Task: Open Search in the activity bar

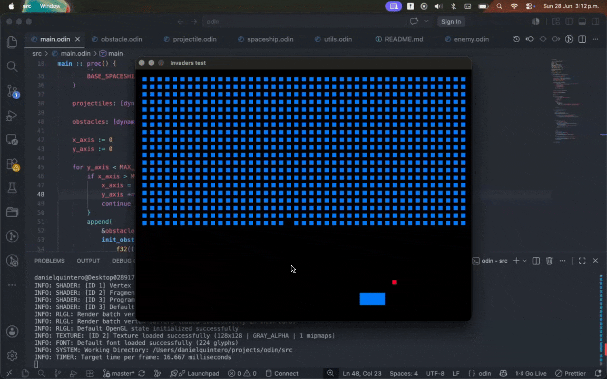Action: (12, 66)
